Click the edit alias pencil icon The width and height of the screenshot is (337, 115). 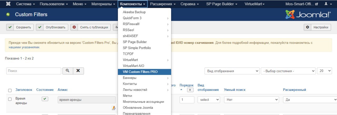click(113, 108)
